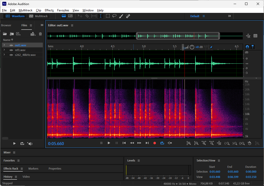Toggle the spectral pitch display
This screenshot has height=186, width=264.
[70, 16]
